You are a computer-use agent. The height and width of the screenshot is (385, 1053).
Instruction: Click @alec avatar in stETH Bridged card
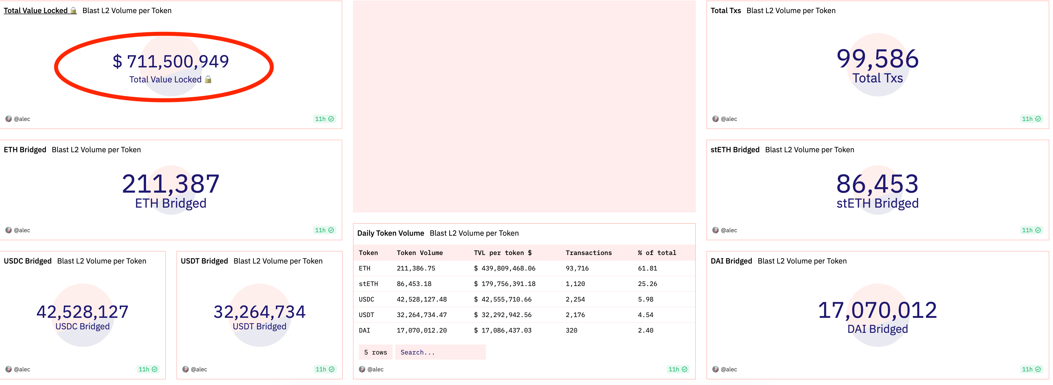tap(715, 230)
